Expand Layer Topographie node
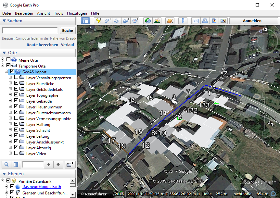Screen dimensions: 280x198 [x=10, y=94]
